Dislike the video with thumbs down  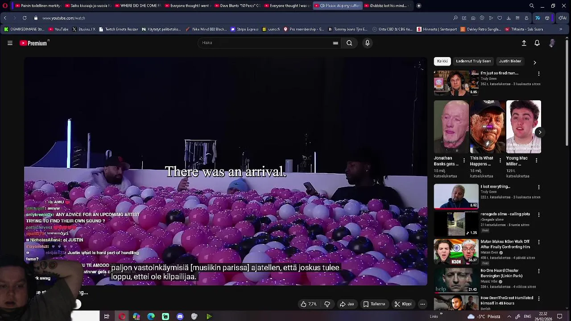coord(327,304)
